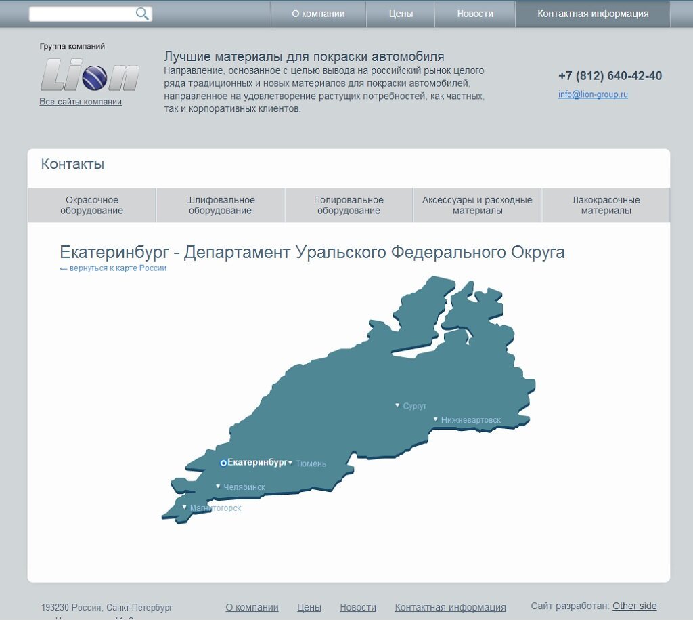Open the Полировальное оборудование tab
Screen dimensions: 693x620
click(x=349, y=205)
